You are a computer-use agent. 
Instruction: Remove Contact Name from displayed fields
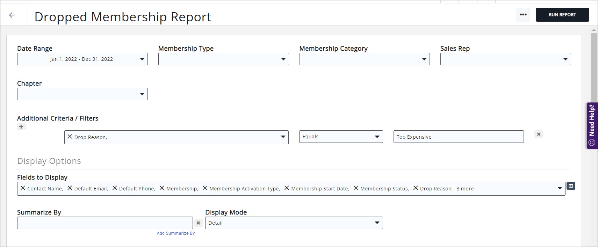(23, 188)
